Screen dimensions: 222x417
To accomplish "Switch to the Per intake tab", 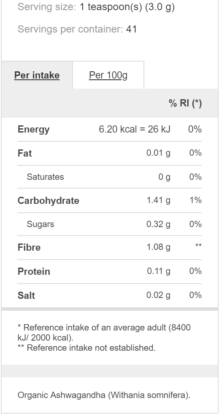I will click(x=37, y=75).
